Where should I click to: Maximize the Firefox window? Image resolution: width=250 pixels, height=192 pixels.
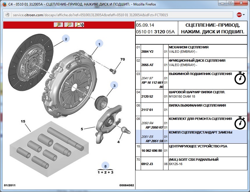coord(230,3)
